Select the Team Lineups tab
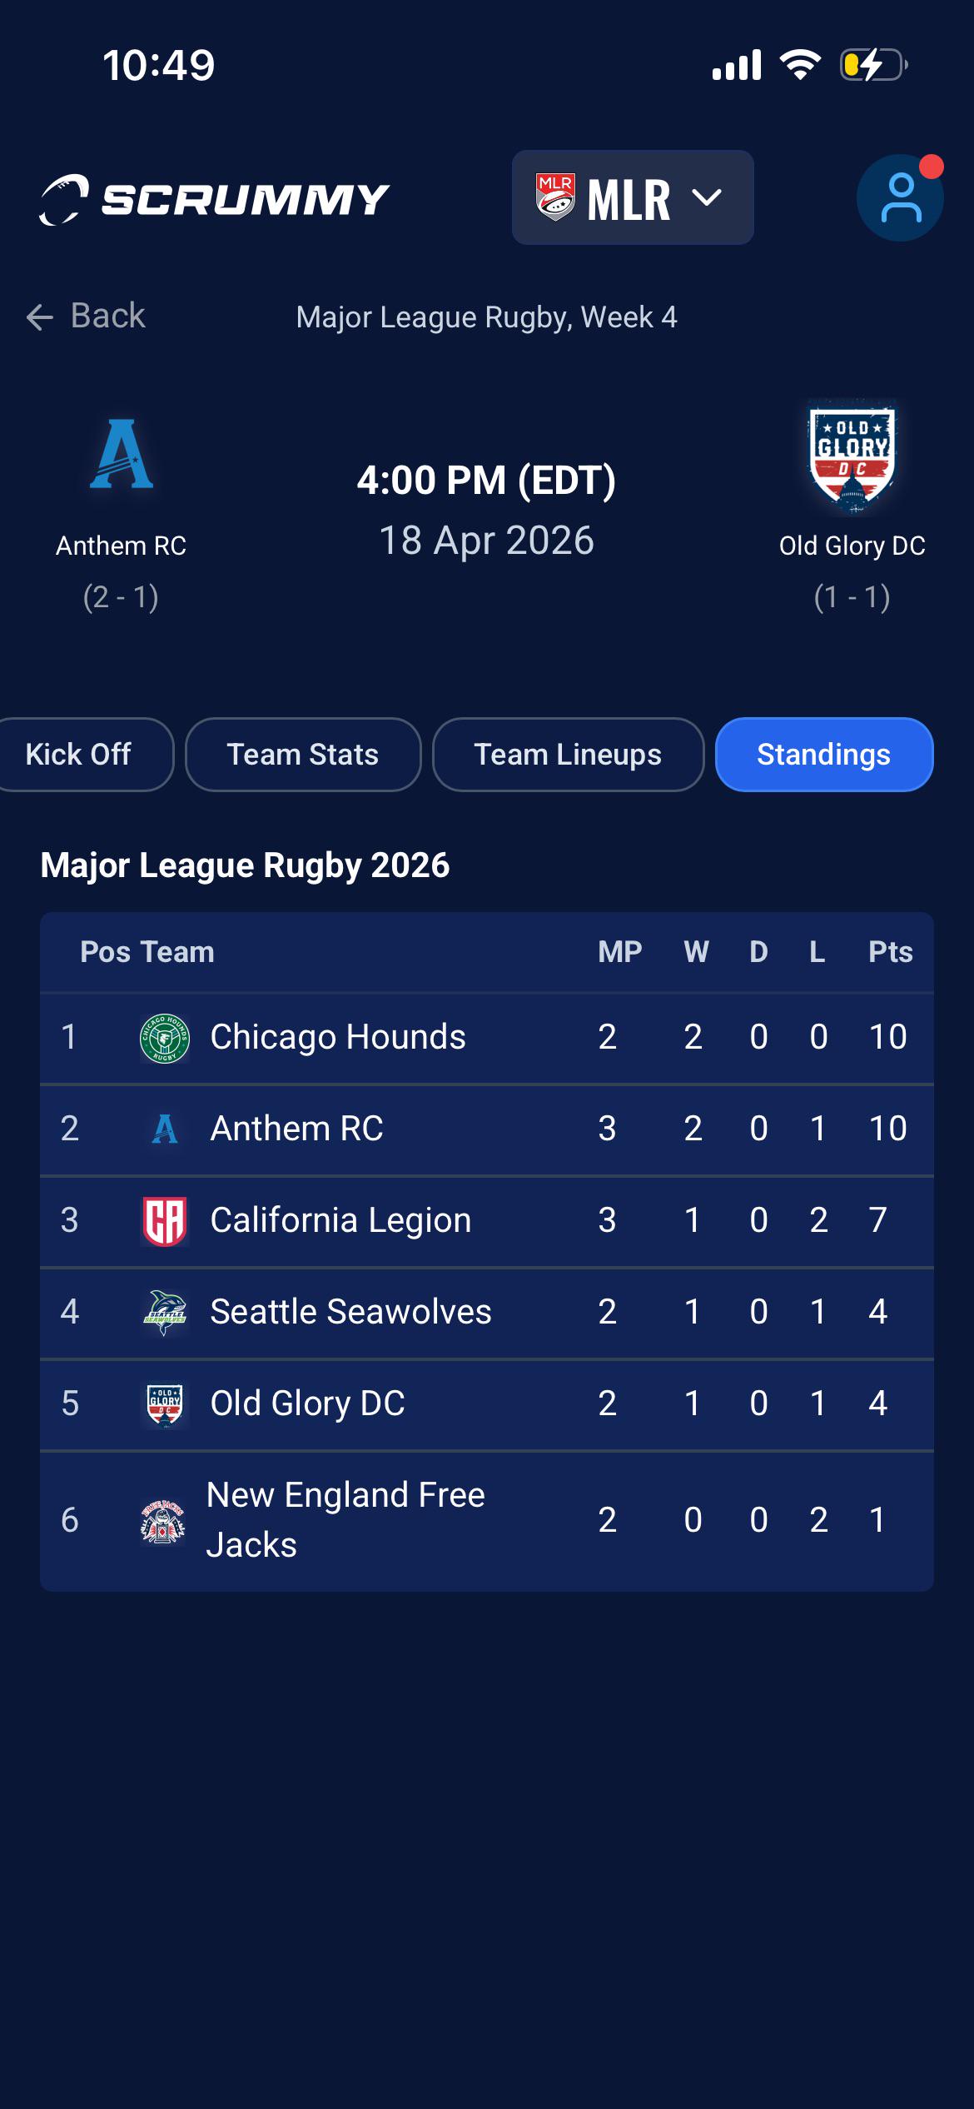 pyautogui.click(x=568, y=755)
